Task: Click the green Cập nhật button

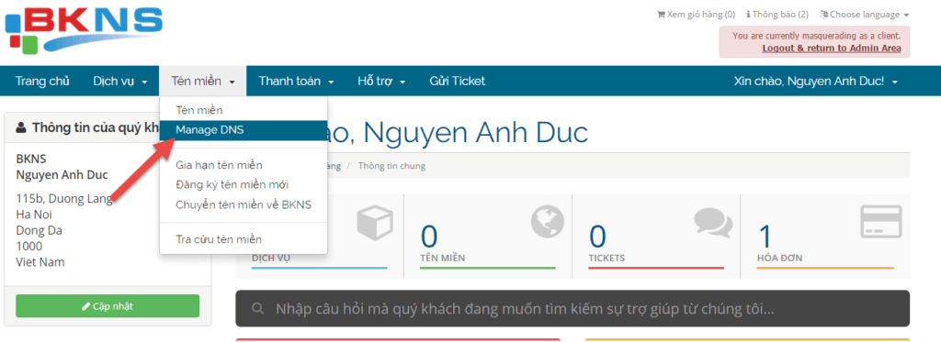Action: [108, 306]
